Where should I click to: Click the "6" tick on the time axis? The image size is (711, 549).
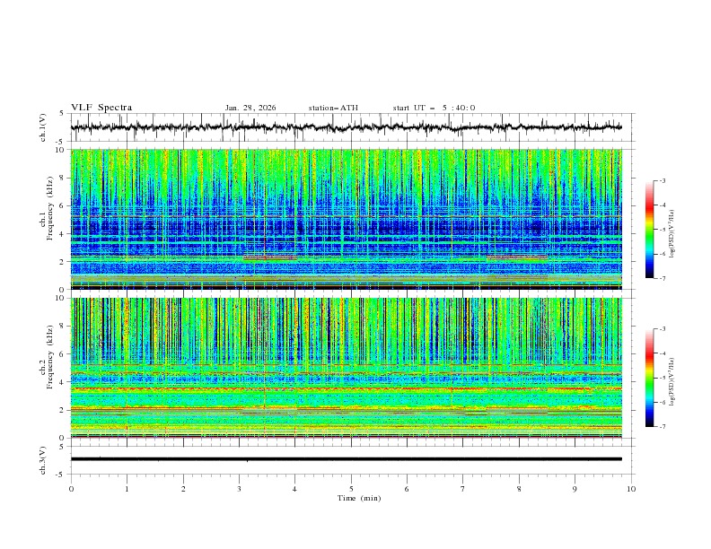tap(408, 489)
